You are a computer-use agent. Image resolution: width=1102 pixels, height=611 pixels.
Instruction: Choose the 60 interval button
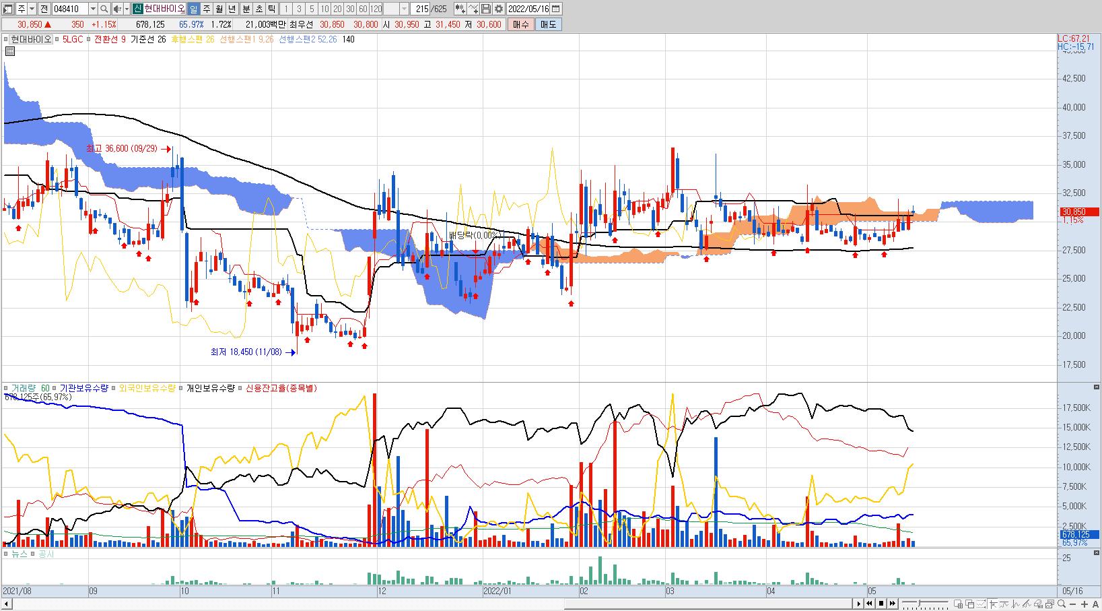[363, 9]
